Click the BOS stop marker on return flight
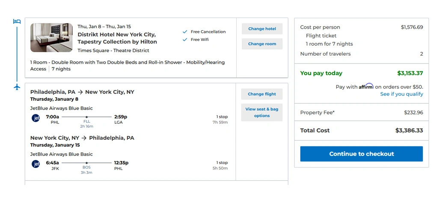The height and width of the screenshot is (199, 439). pos(86,163)
